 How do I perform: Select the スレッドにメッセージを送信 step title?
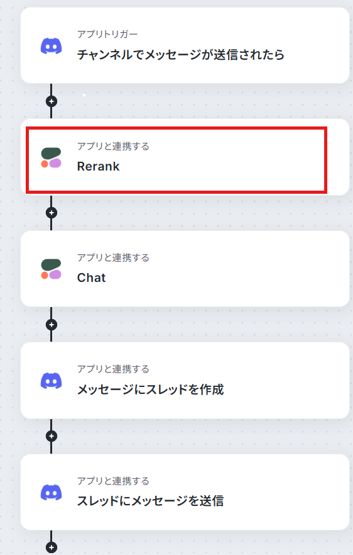151,501
